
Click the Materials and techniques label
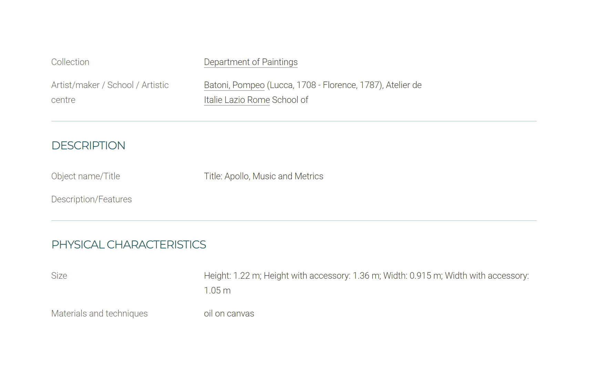99,313
